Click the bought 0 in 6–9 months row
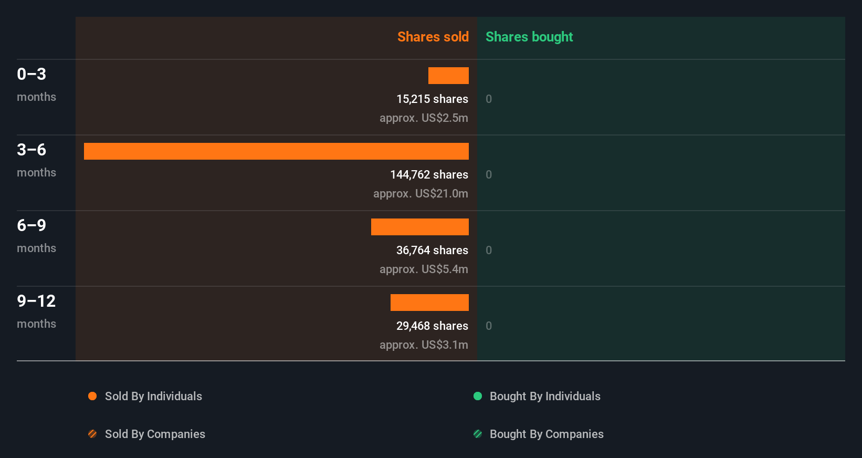 click(x=489, y=250)
